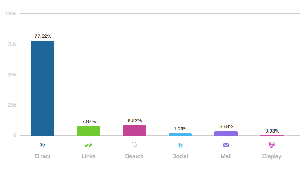Screen dimensions: 306x169
Task: Click the 8.52% value above Search
Action: pos(135,120)
